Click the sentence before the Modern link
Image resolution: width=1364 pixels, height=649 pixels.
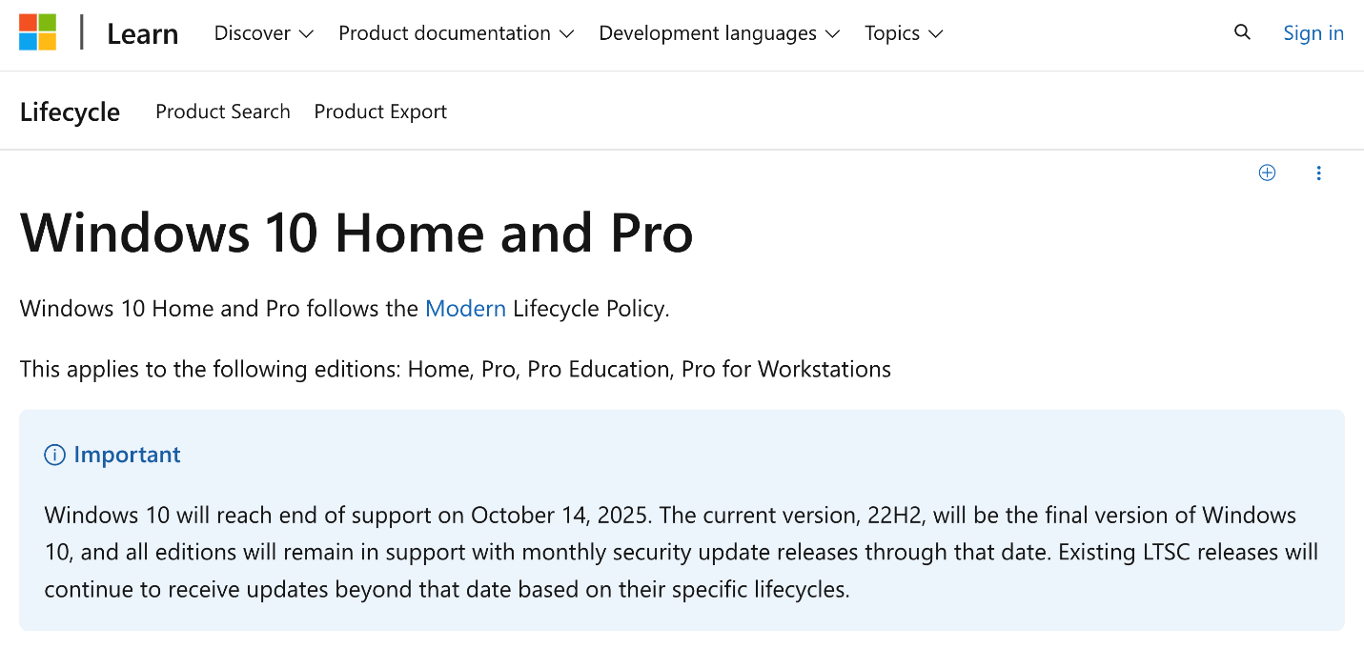(219, 309)
